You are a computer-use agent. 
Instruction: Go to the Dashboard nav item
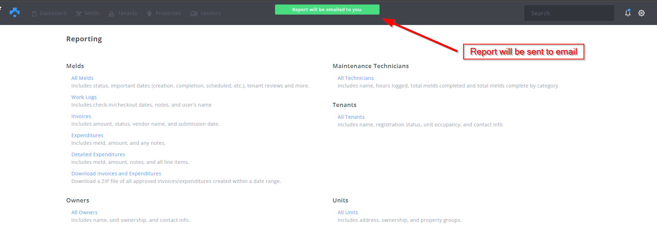(x=53, y=13)
